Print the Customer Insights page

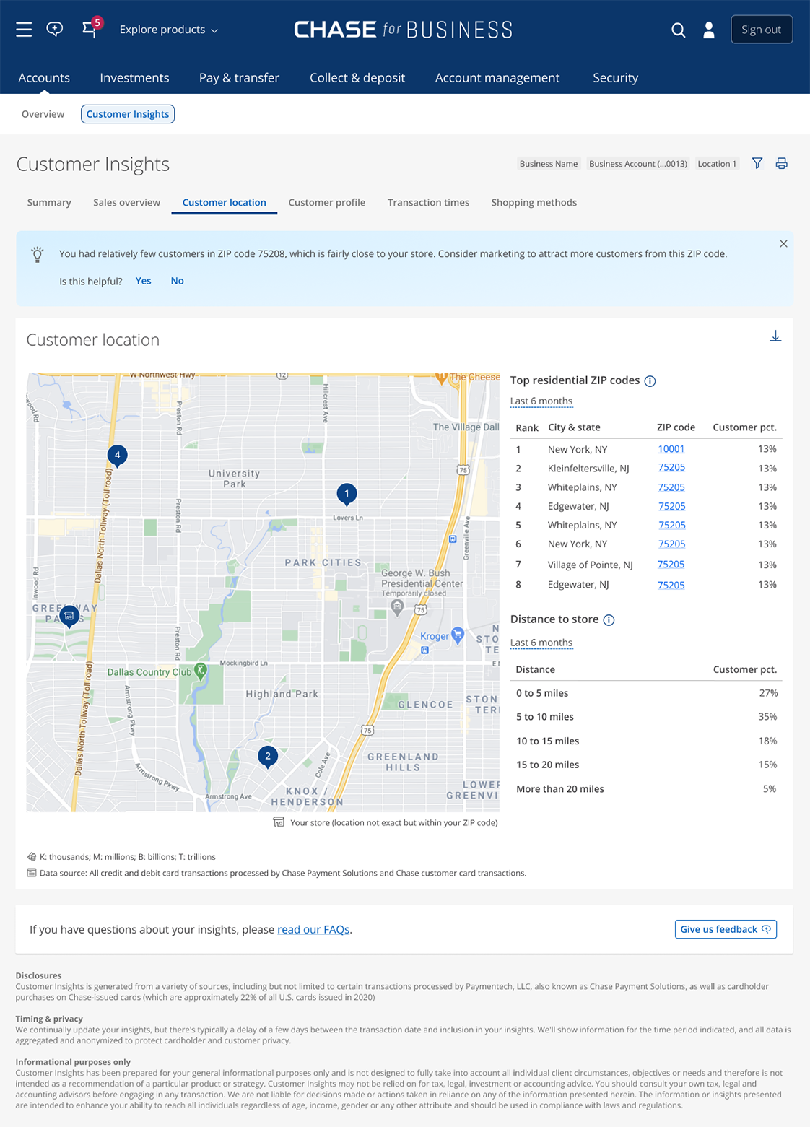[x=781, y=164]
